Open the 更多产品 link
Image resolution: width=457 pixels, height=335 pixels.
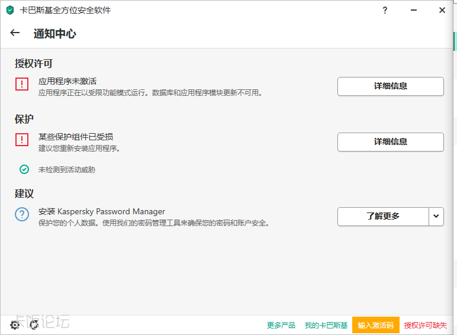pos(281,325)
